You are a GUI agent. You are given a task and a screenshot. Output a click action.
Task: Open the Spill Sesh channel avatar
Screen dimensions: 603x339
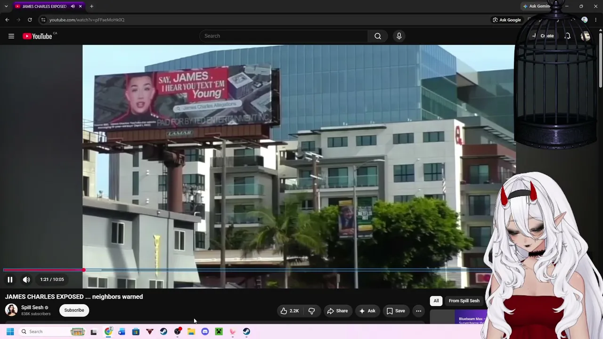click(x=11, y=310)
